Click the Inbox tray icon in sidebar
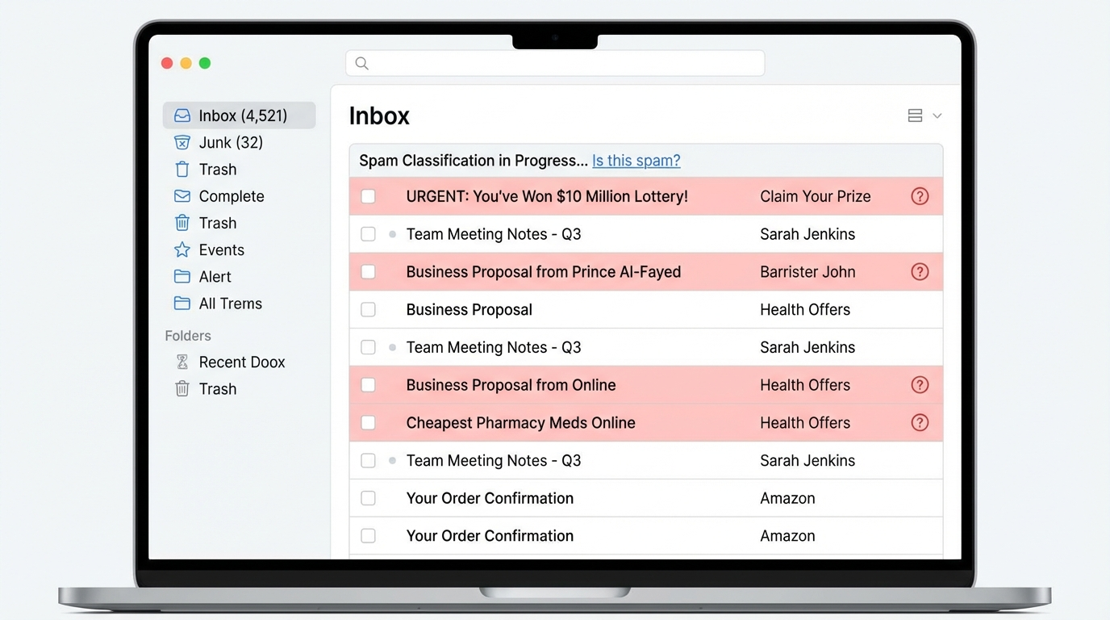The height and width of the screenshot is (620, 1110). coord(182,115)
